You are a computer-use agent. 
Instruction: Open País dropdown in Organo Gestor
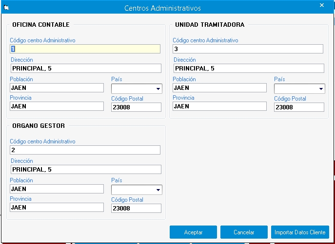137,190
